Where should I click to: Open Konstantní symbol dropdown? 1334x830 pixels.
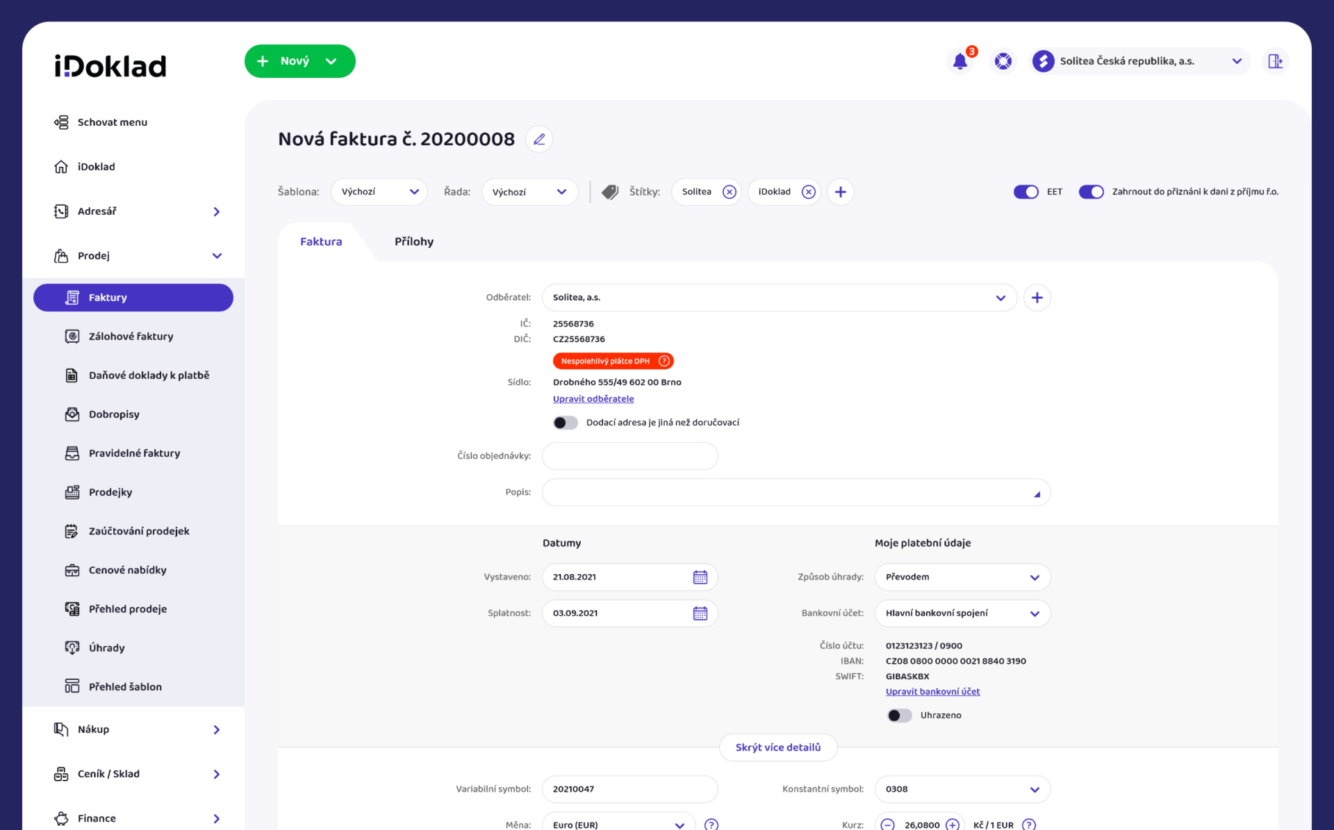pos(962,789)
